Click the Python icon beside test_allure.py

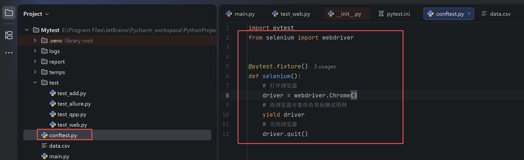click(x=53, y=104)
